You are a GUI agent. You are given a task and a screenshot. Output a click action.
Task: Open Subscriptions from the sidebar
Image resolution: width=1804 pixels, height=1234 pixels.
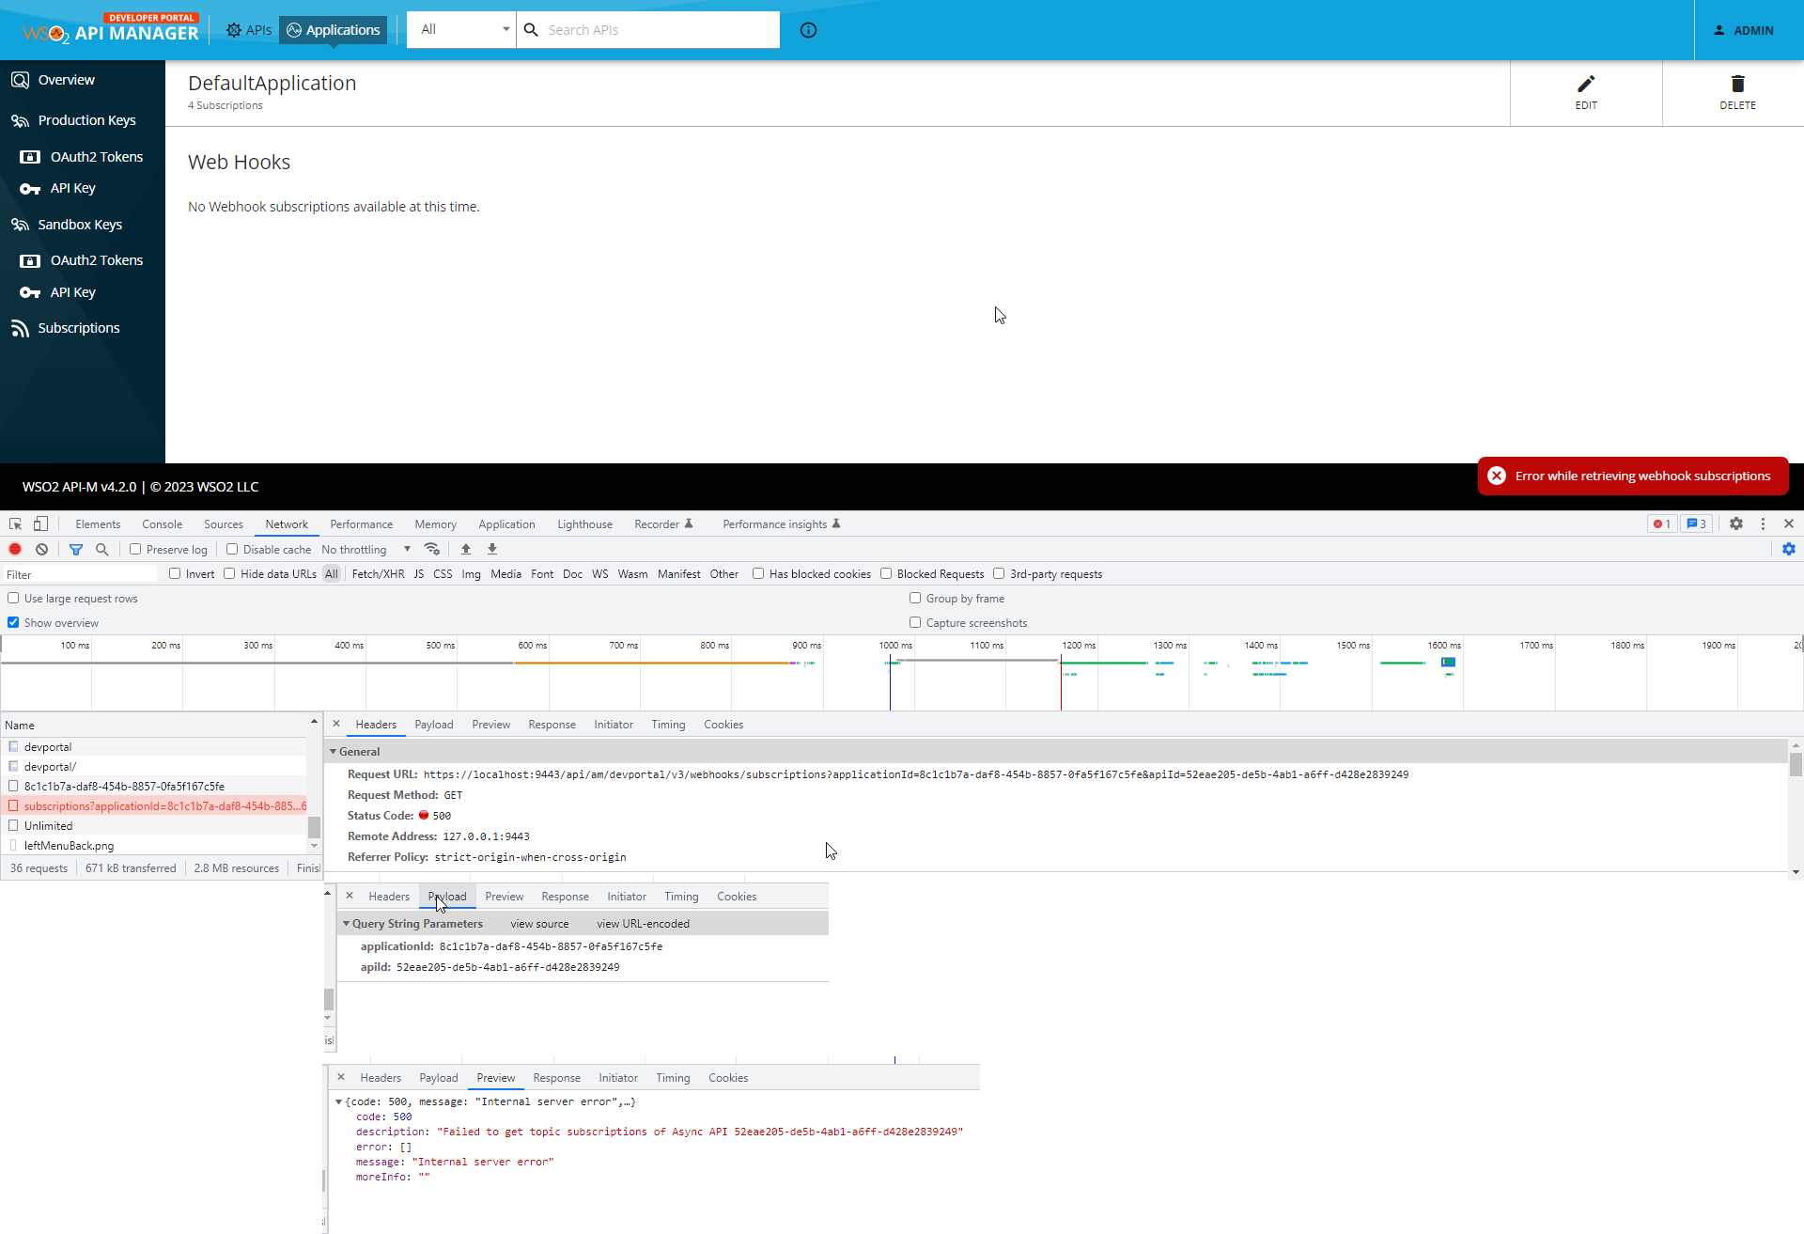pos(79,327)
